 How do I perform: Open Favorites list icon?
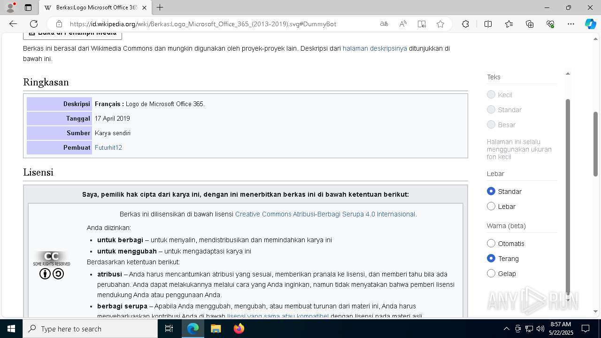[x=509, y=24]
